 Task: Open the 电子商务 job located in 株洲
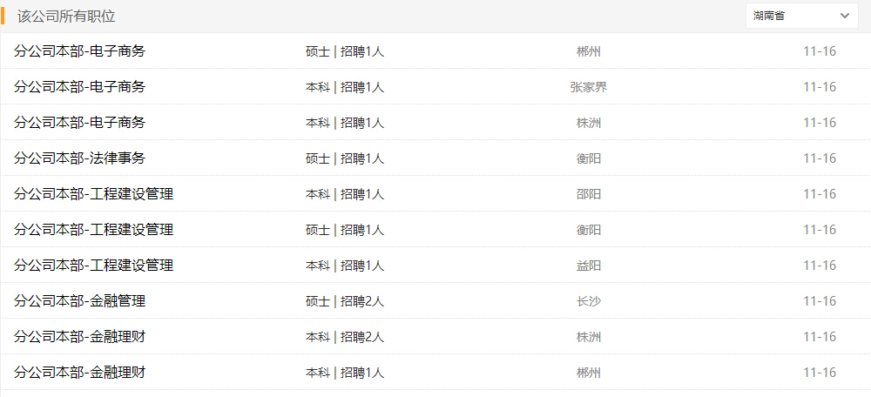[79, 123]
